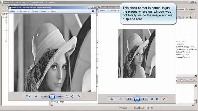Viewport: 198px width, 111px height.
Task: Rotate counterclockwise in Lena viewer
Action: pyautogui.click(x=152, y=99)
